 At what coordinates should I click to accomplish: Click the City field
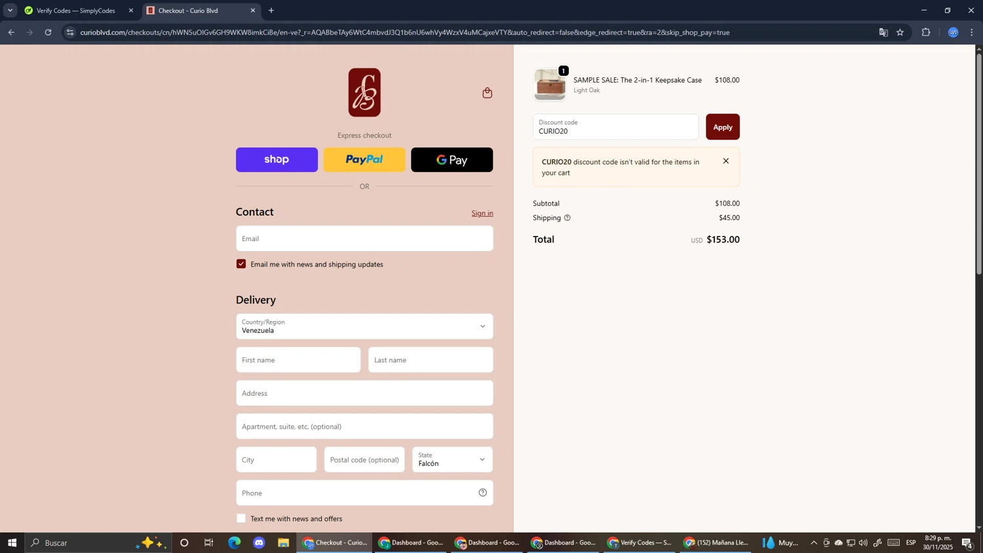click(x=276, y=459)
